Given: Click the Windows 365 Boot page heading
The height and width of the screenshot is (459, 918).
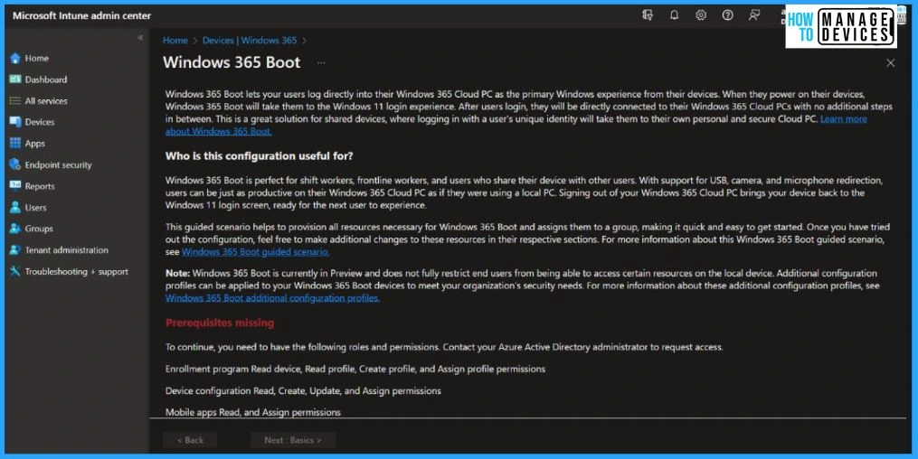Looking at the screenshot, I should tap(232, 62).
